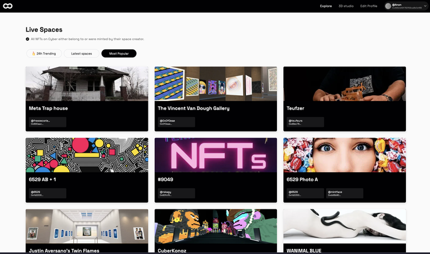The height and width of the screenshot is (254, 430).
Task: Open the WANIMAL BLUE thumbnail
Action: tap(345, 226)
